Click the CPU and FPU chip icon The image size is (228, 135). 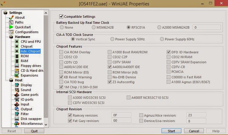17,42
